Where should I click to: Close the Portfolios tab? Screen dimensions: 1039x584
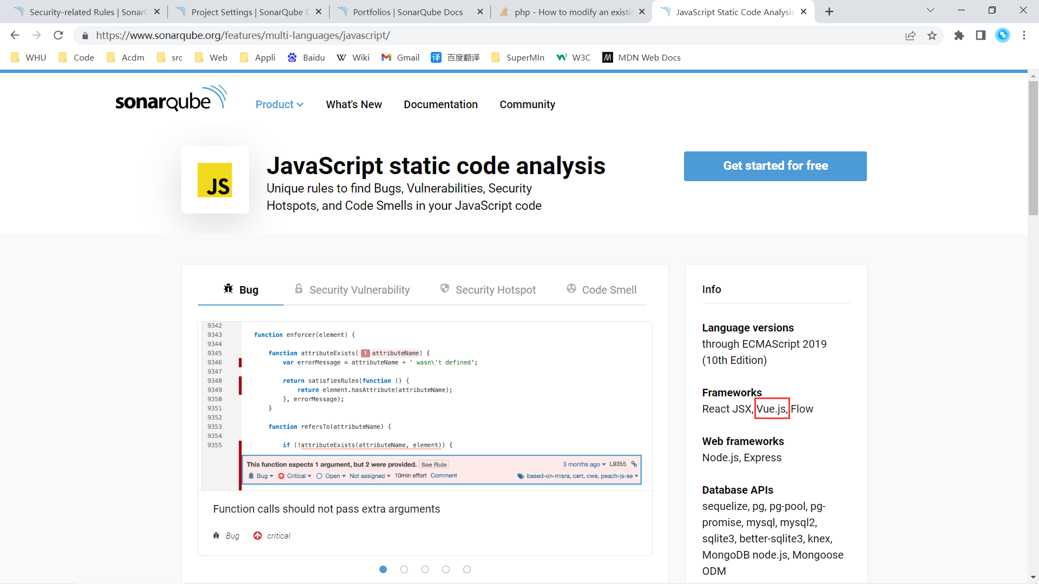pyautogui.click(x=480, y=12)
